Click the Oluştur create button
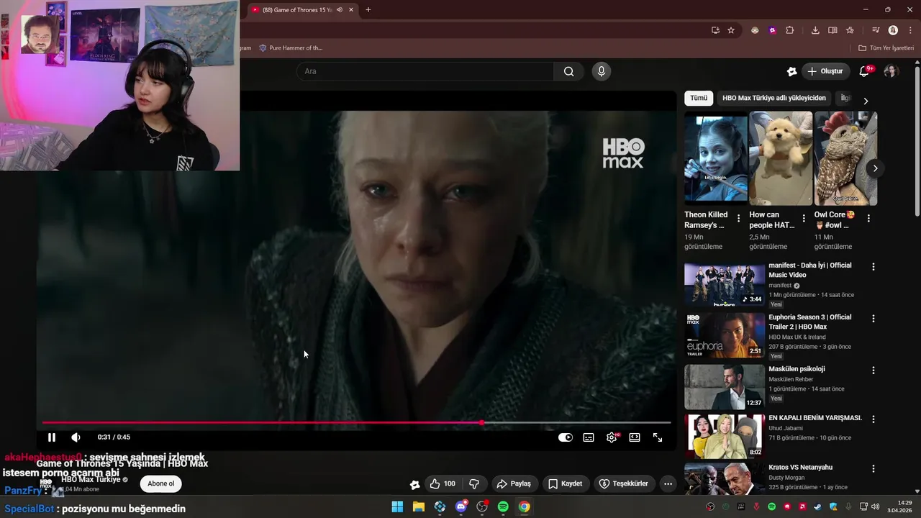The width and height of the screenshot is (921, 518). point(825,71)
